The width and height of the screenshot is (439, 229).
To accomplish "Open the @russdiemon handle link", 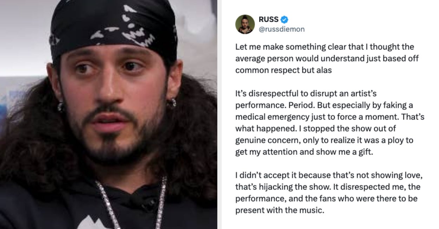I will [282, 29].
